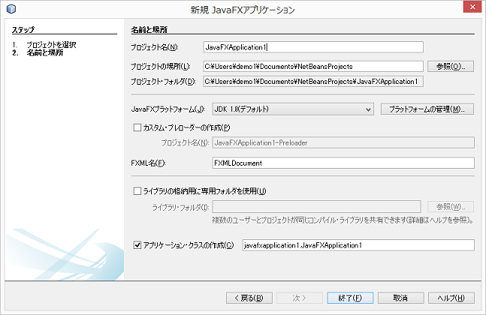Click the ヘルプ(H) help button
This screenshot has width=486, height=315.
coord(451,298)
